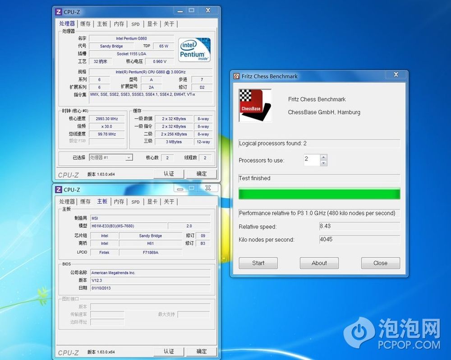Start the Fritz Chess benchmark
The width and height of the screenshot is (451, 360).
coord(258,263)
